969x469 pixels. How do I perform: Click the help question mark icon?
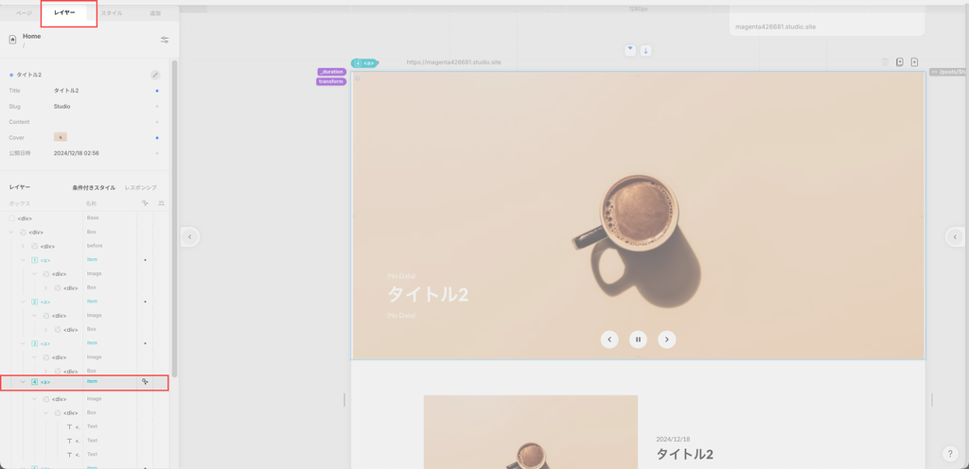point(950,454)
